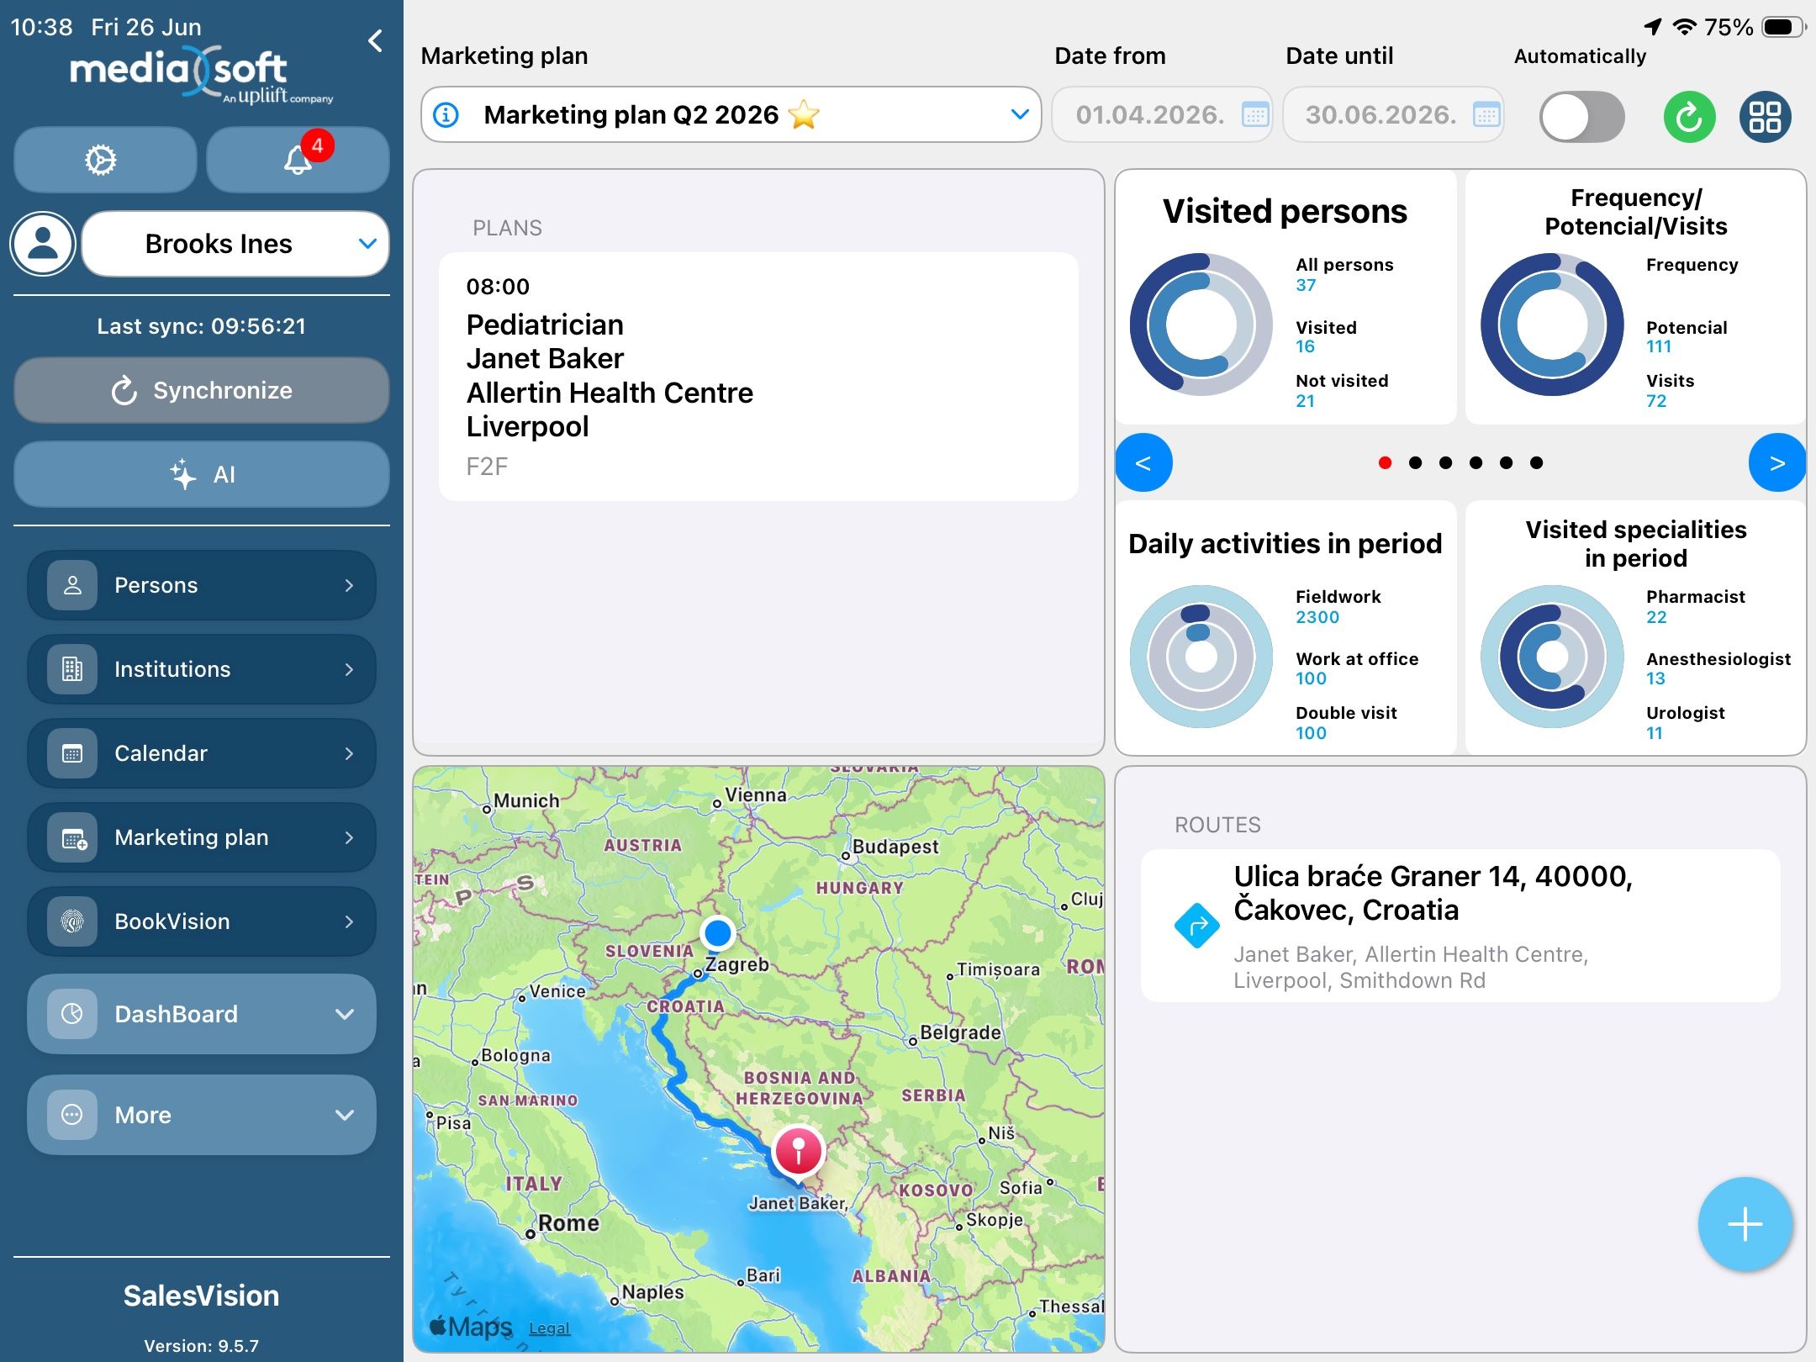Screen dimensions: 1816x1362
Task: Click the Synchronize button
Action: pos(202,390)
